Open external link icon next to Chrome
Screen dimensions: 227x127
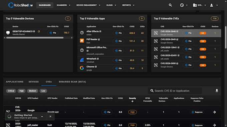96,66
